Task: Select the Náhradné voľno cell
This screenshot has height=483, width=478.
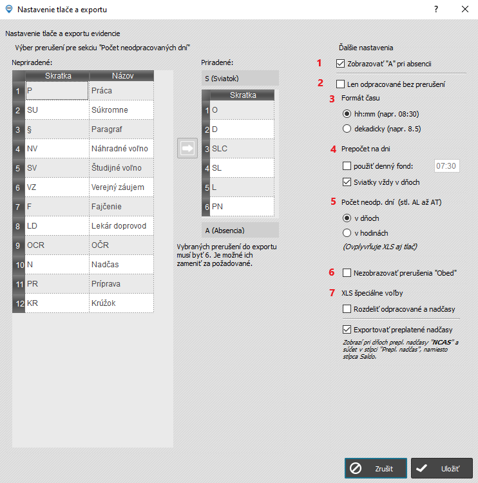Action: (x=121, y=149)
